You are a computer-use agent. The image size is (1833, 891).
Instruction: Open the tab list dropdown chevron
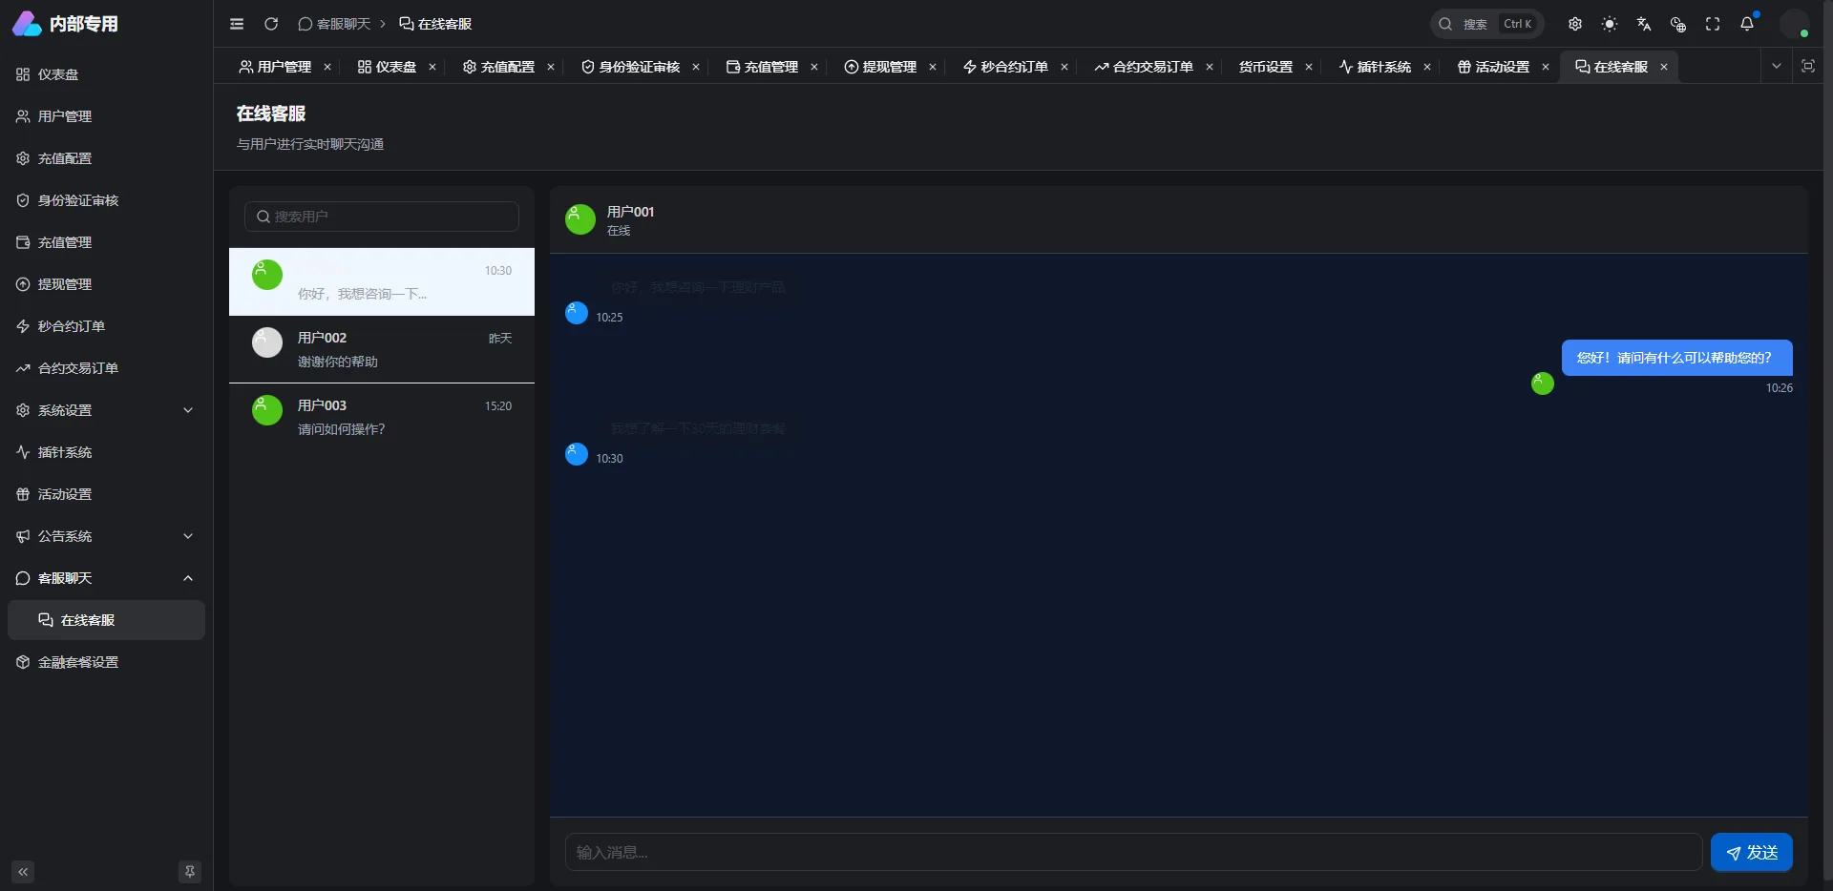1777,66
